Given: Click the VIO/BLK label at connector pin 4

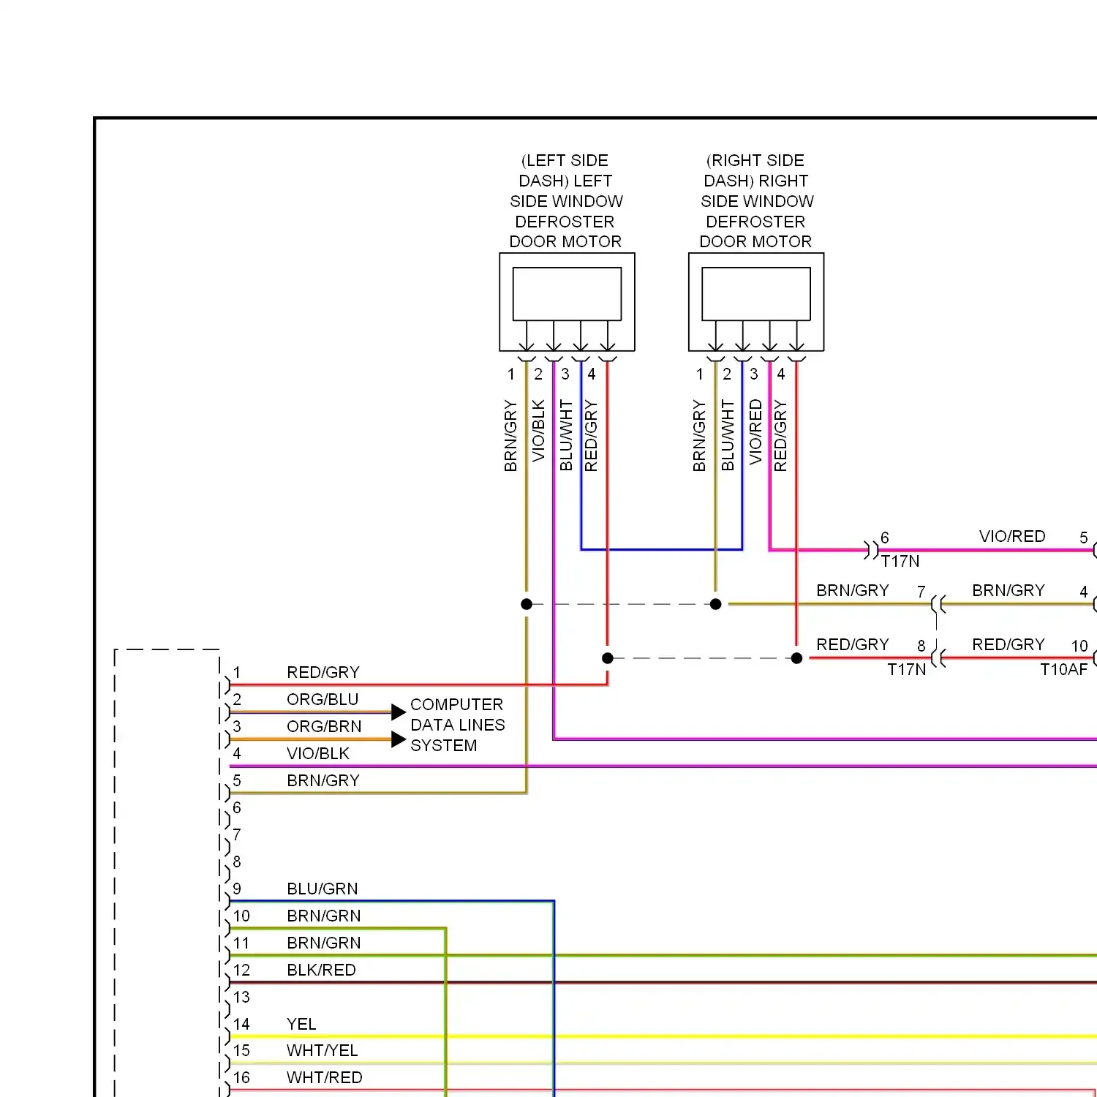Looking at the screenshot, I should tap(318, 753).
